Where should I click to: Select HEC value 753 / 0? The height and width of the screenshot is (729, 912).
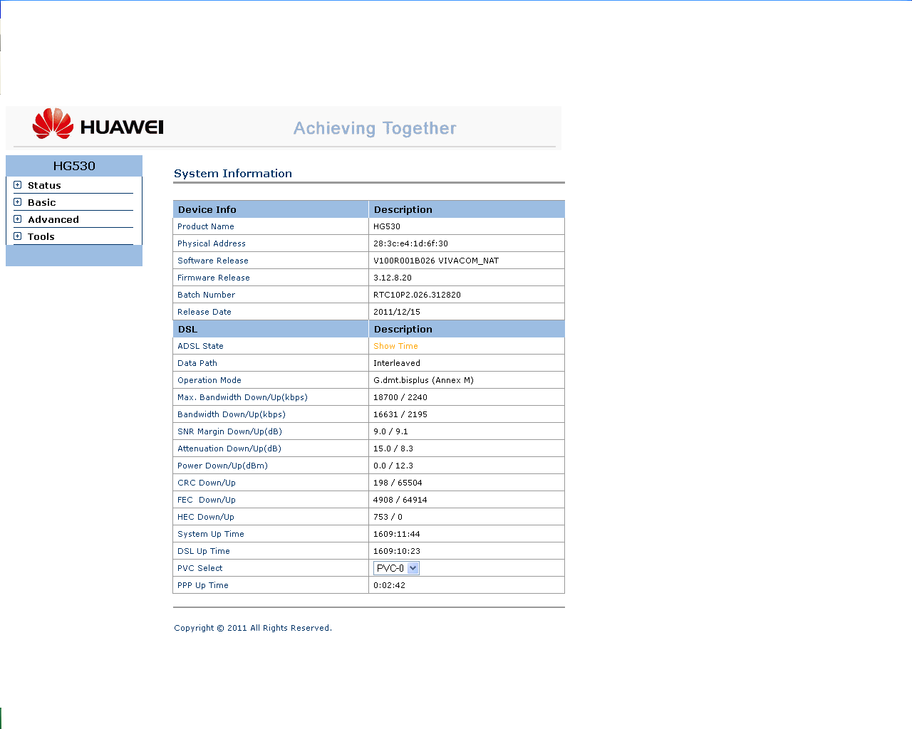388,517
